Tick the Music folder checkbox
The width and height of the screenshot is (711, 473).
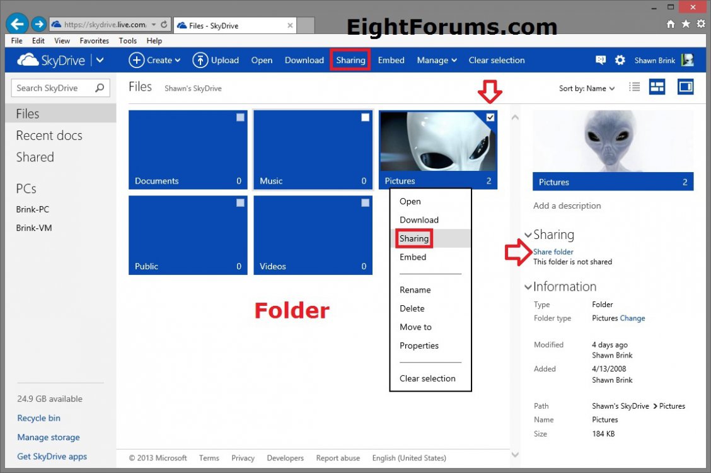click(x=365, y=117)
